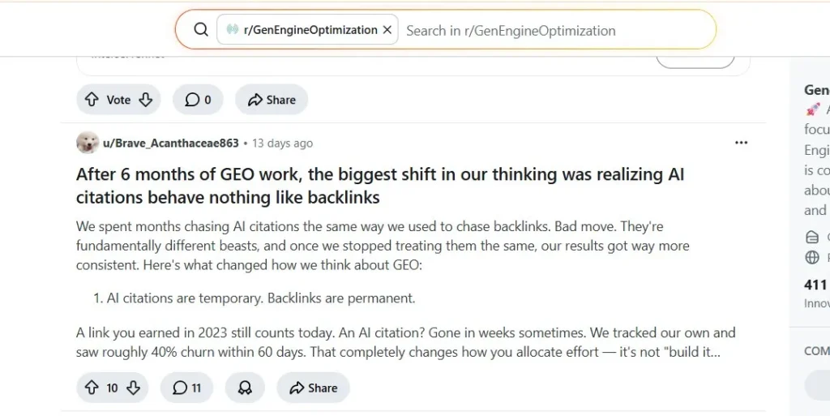
Task: Remove the r/GenEngineOptimization search filter
Action: (387, 30)
